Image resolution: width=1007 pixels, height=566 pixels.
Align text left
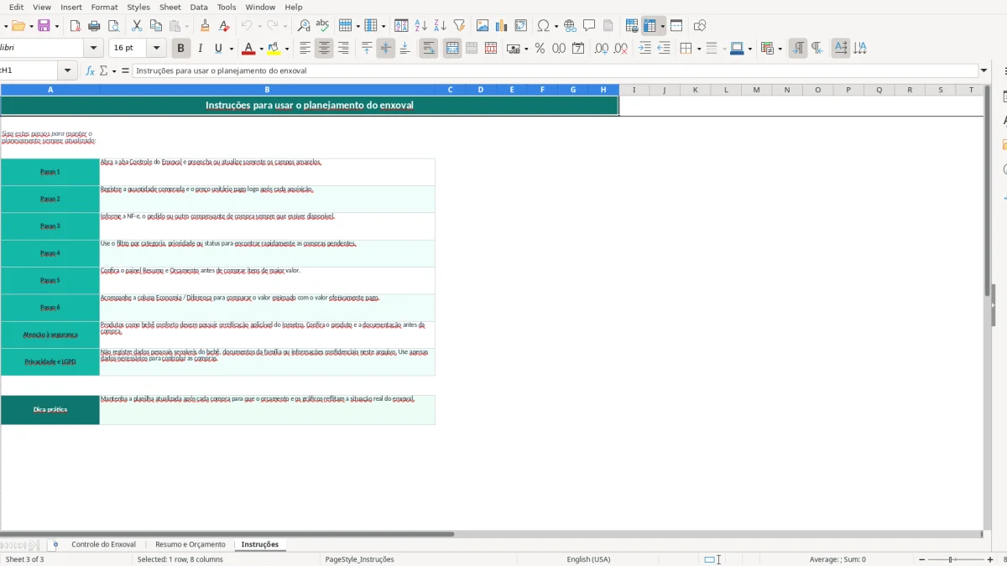[x=305, y=49]
